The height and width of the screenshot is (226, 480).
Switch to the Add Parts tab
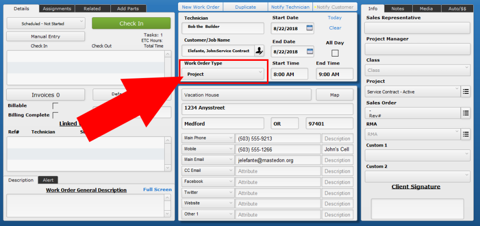128,9
